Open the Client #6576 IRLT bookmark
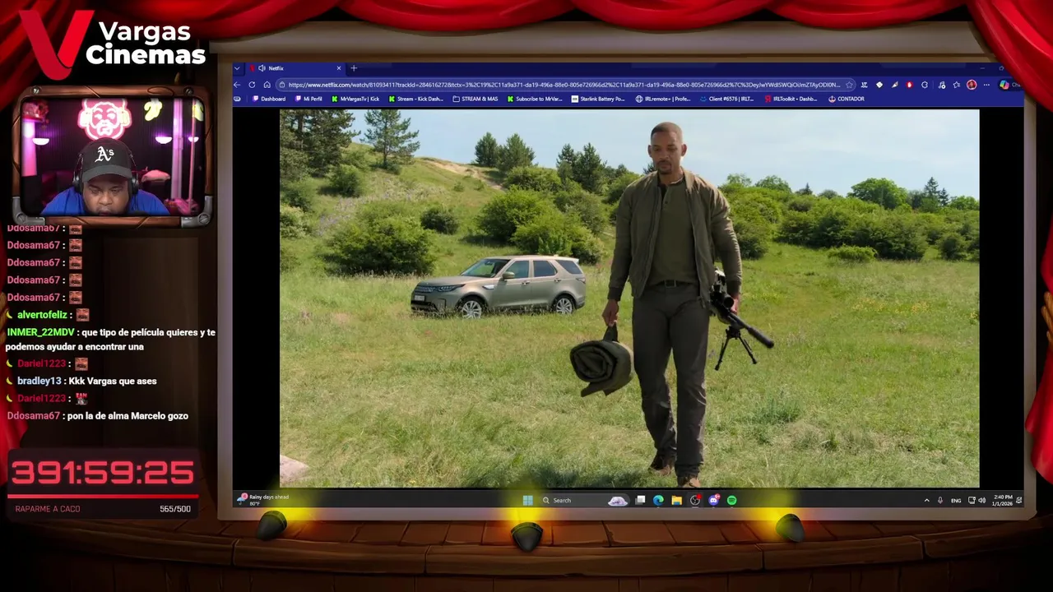Image resolution: width=1053 pixels, height=592 pixels. click(x=726, y=99)
